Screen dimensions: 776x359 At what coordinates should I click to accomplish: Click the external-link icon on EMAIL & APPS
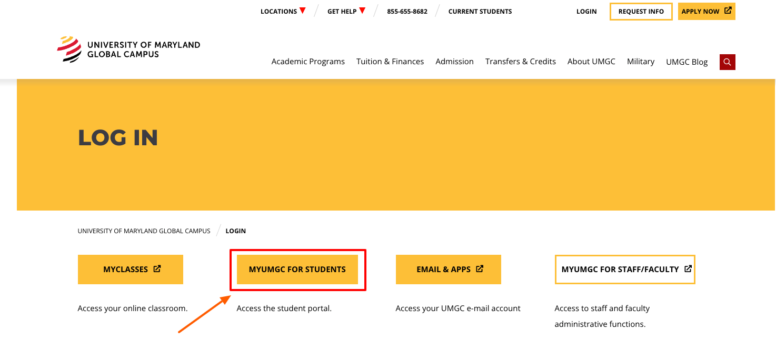[479, 268]
